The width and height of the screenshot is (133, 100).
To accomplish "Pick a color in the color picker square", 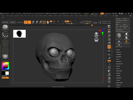I will click(x=5, y=66).
